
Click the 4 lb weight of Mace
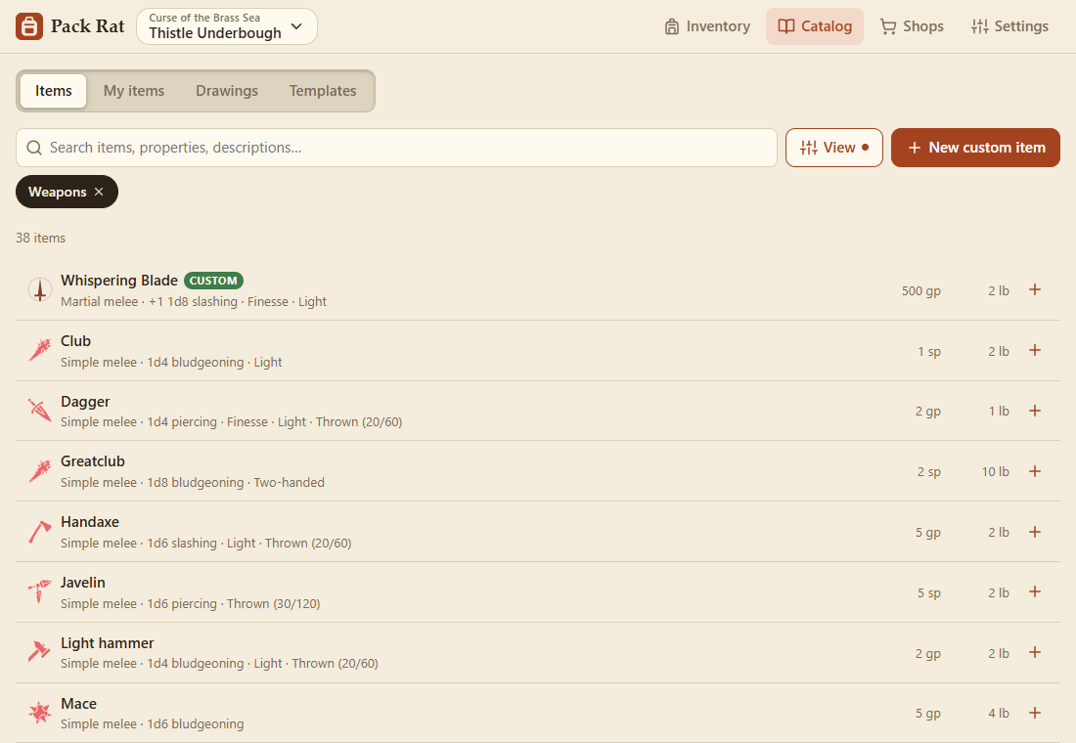coord(999,714)
